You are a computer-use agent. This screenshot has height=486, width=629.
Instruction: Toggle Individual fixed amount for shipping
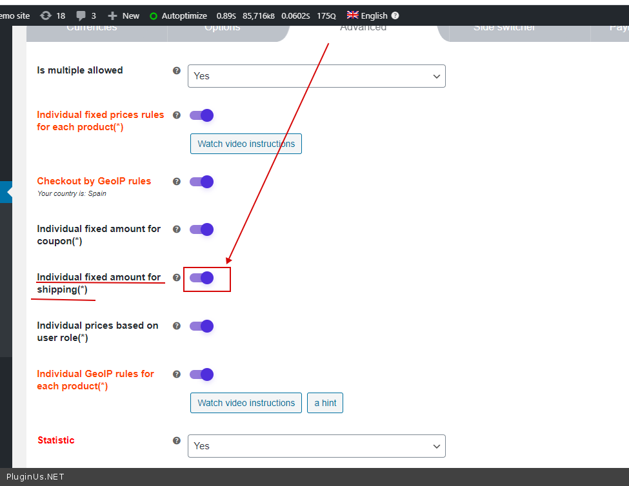click(x=202, y=278)
